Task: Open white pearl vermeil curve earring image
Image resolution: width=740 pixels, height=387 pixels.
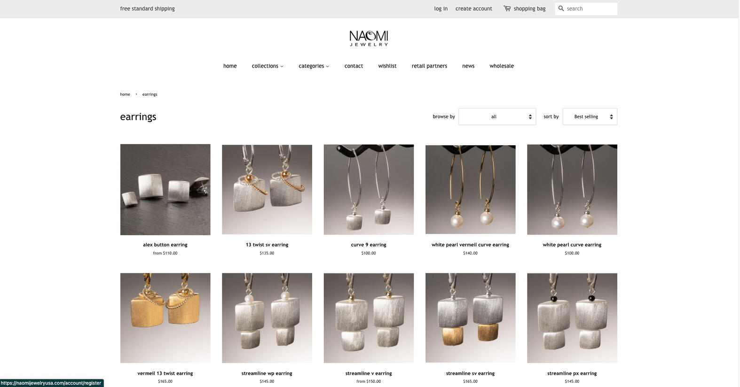Action: click(471, 189)
